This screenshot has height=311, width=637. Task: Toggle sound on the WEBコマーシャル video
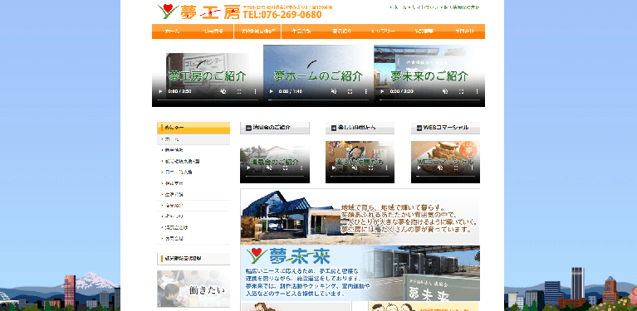(x=440, y=168)
